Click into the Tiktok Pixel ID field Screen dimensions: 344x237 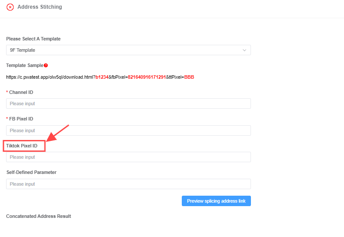coord(128,157)
